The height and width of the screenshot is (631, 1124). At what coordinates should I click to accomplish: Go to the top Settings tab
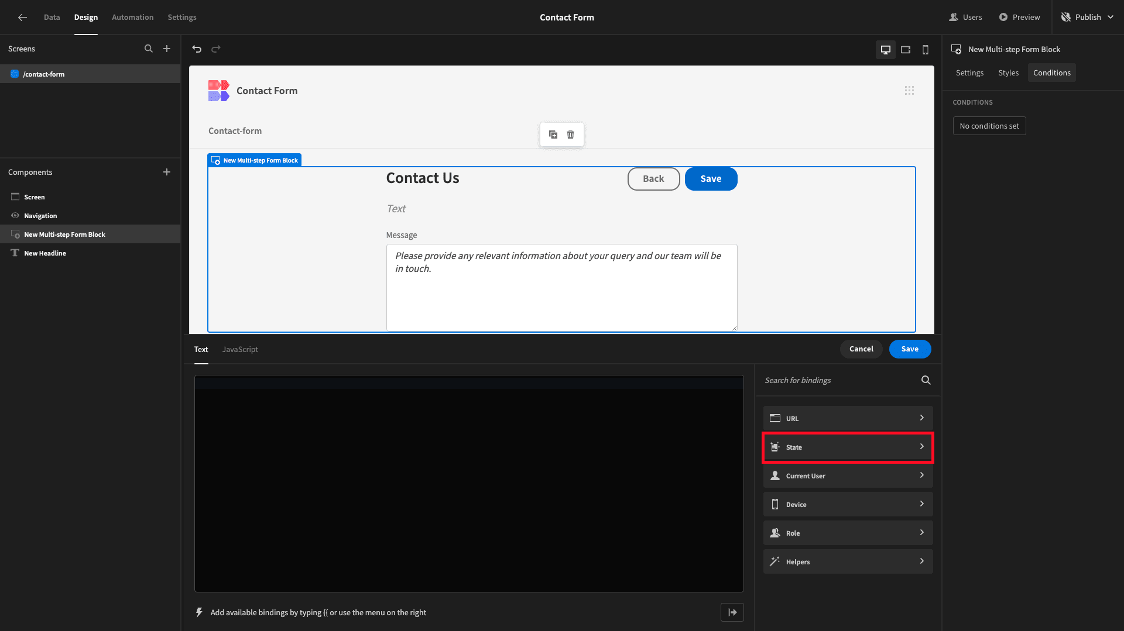pyautogui.click(x=182, y=17)
